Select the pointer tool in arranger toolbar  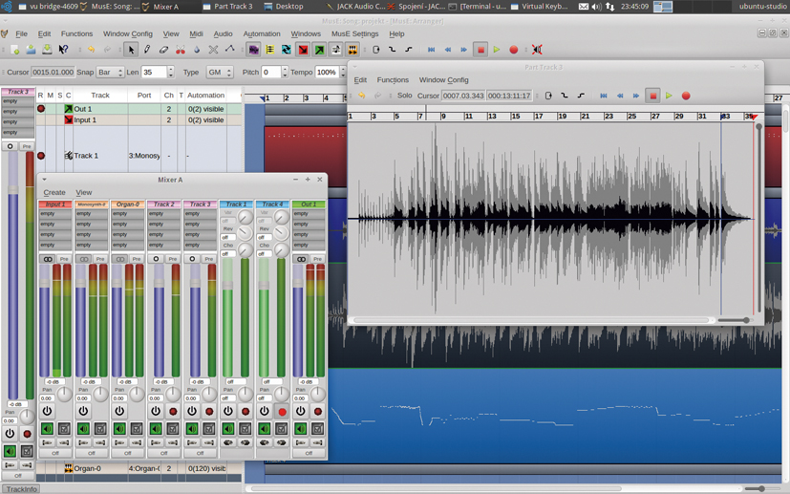coord(131,50)
